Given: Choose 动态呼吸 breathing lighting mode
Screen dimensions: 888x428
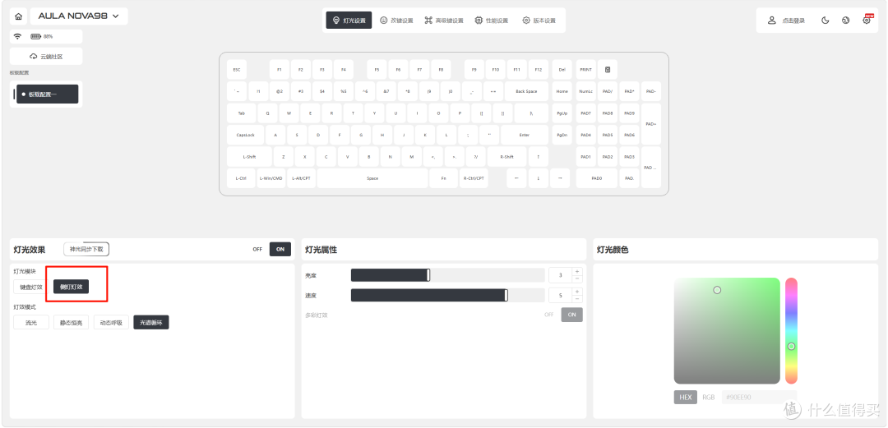Looking at the screenshot, I should [112, 322].
